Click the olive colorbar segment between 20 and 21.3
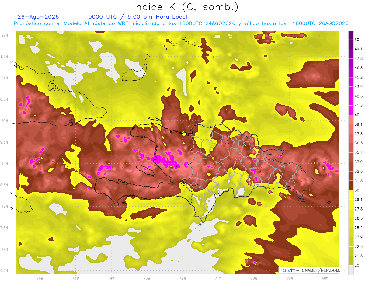This screenshot has height=282, width=365. [x=351, y=261]
